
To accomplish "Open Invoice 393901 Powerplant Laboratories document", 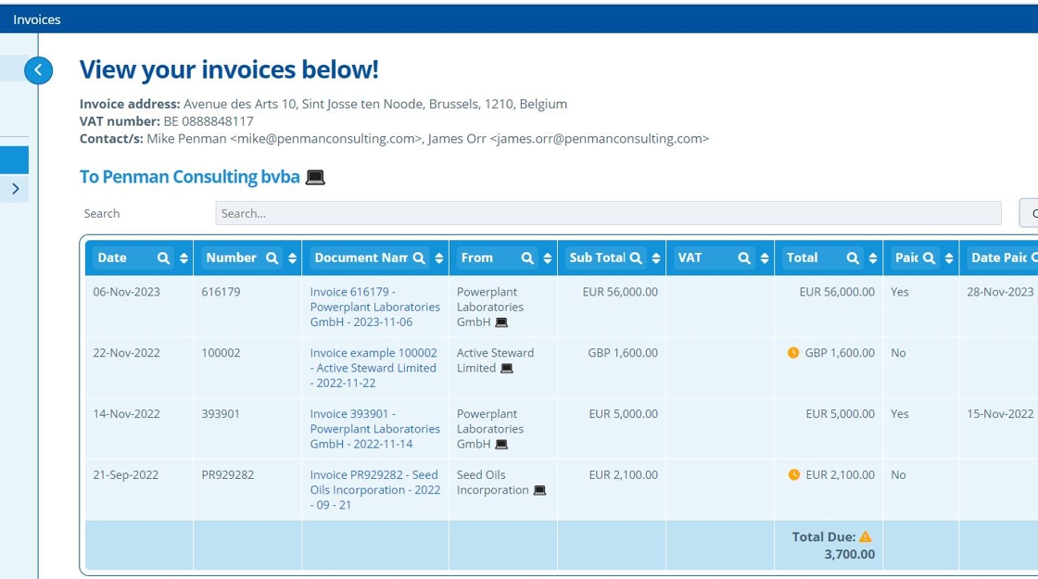I will point(374,429).
